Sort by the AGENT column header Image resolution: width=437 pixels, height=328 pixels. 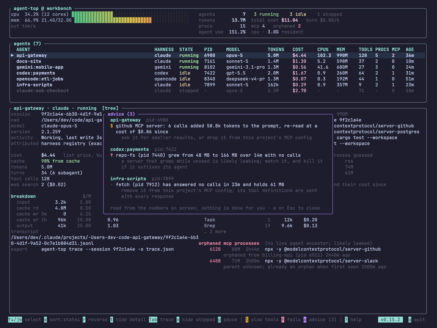pos(23,50)
